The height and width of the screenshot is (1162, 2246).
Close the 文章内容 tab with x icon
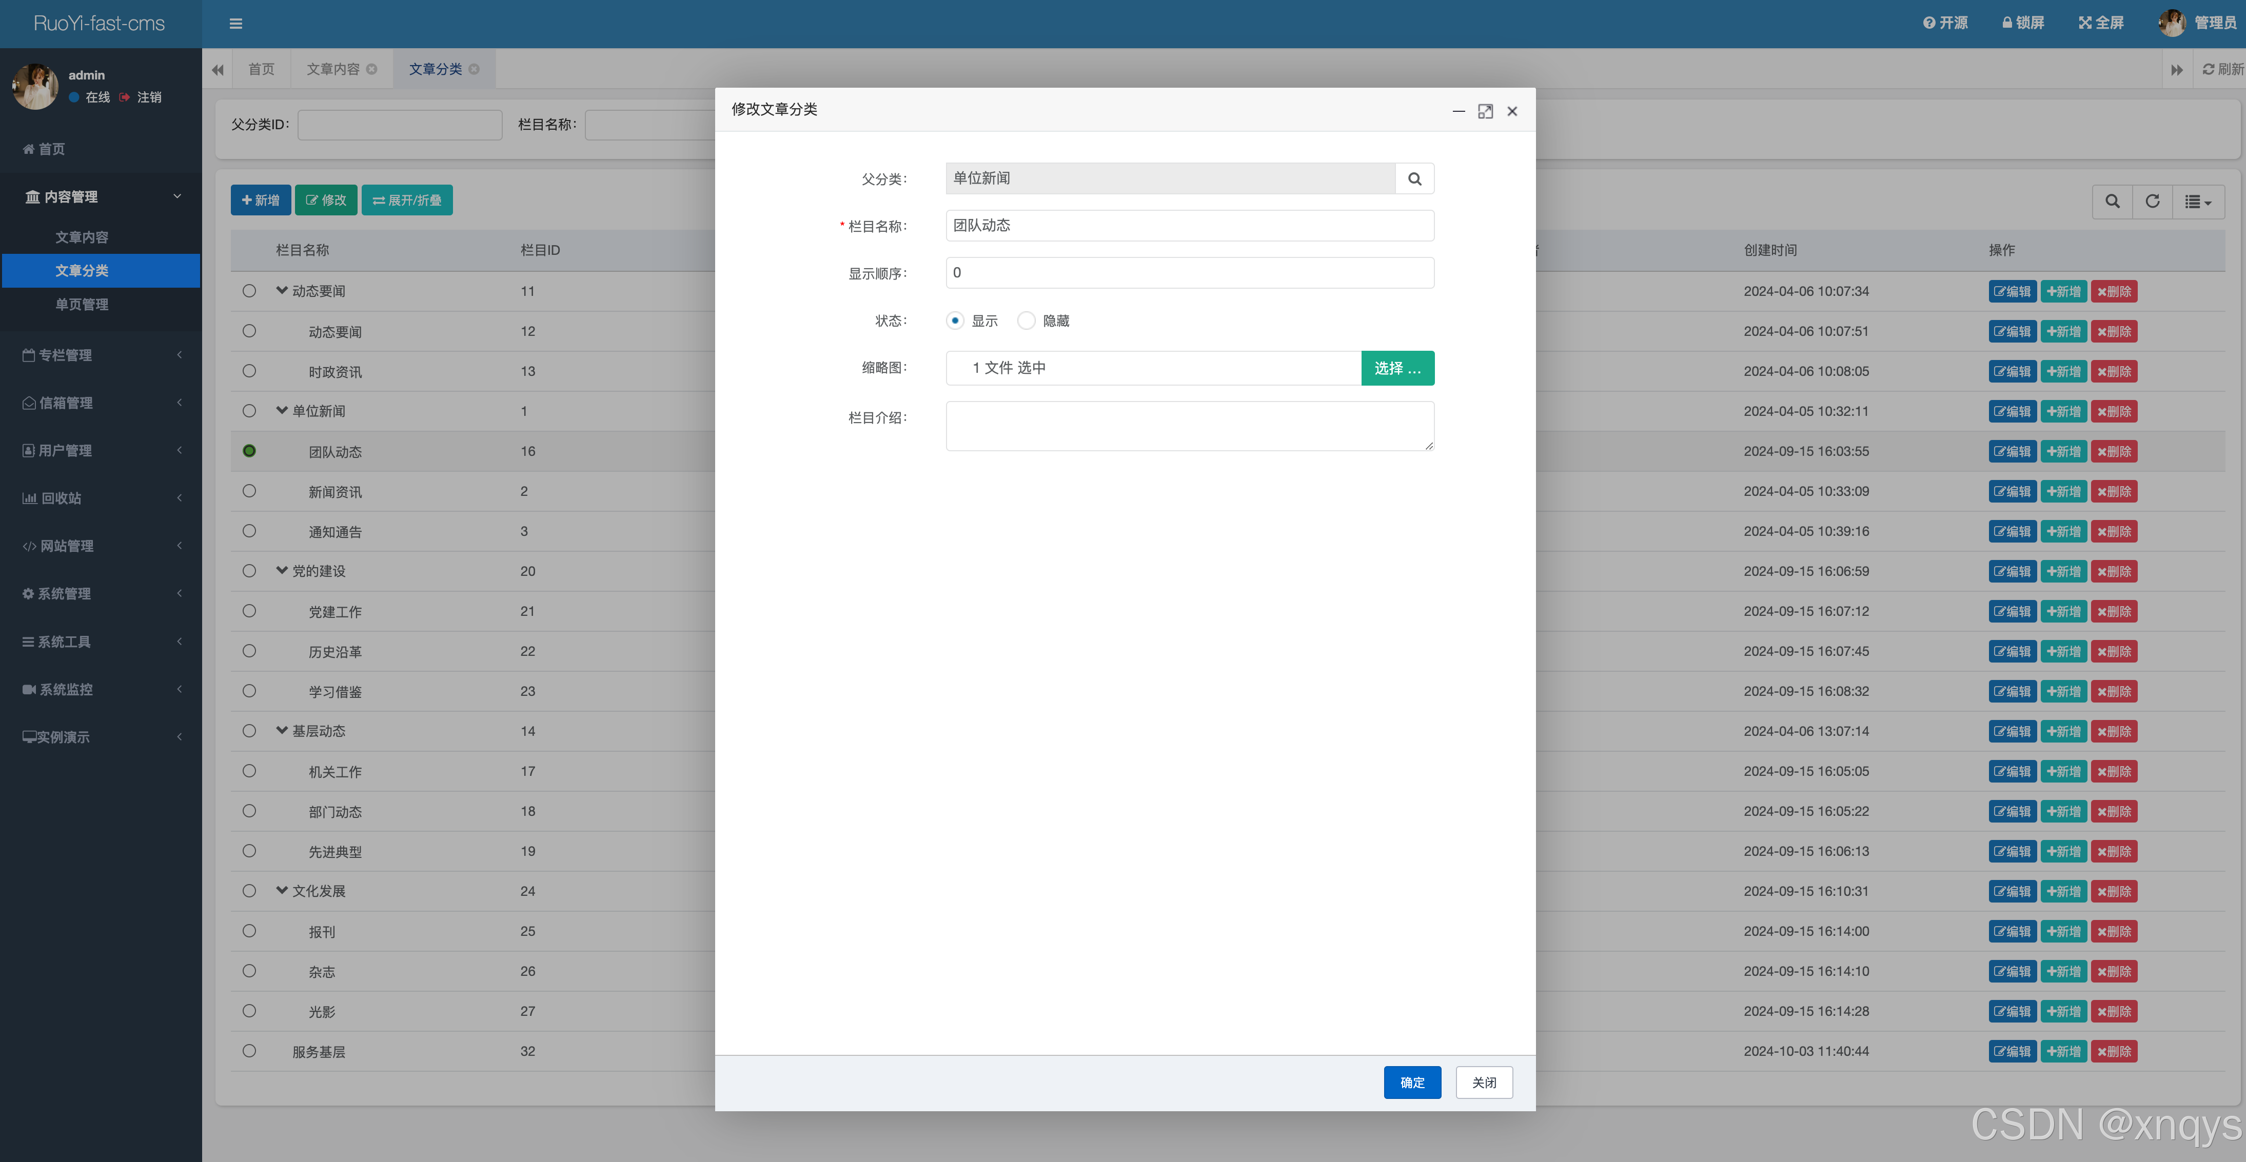point(372,69)
